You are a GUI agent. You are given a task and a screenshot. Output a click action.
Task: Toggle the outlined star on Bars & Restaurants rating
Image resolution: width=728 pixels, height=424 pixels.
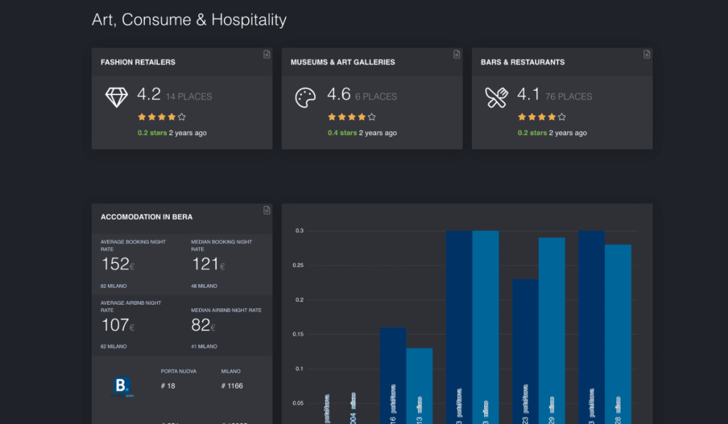(x=561, y=116)
